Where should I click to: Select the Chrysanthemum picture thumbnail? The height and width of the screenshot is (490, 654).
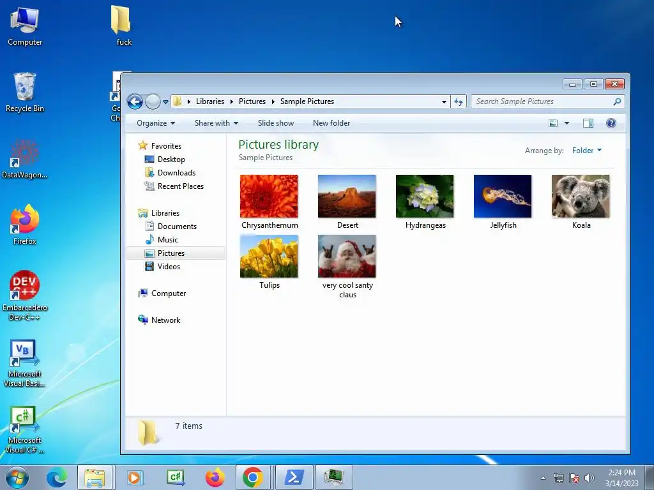(x=269, y=197)
